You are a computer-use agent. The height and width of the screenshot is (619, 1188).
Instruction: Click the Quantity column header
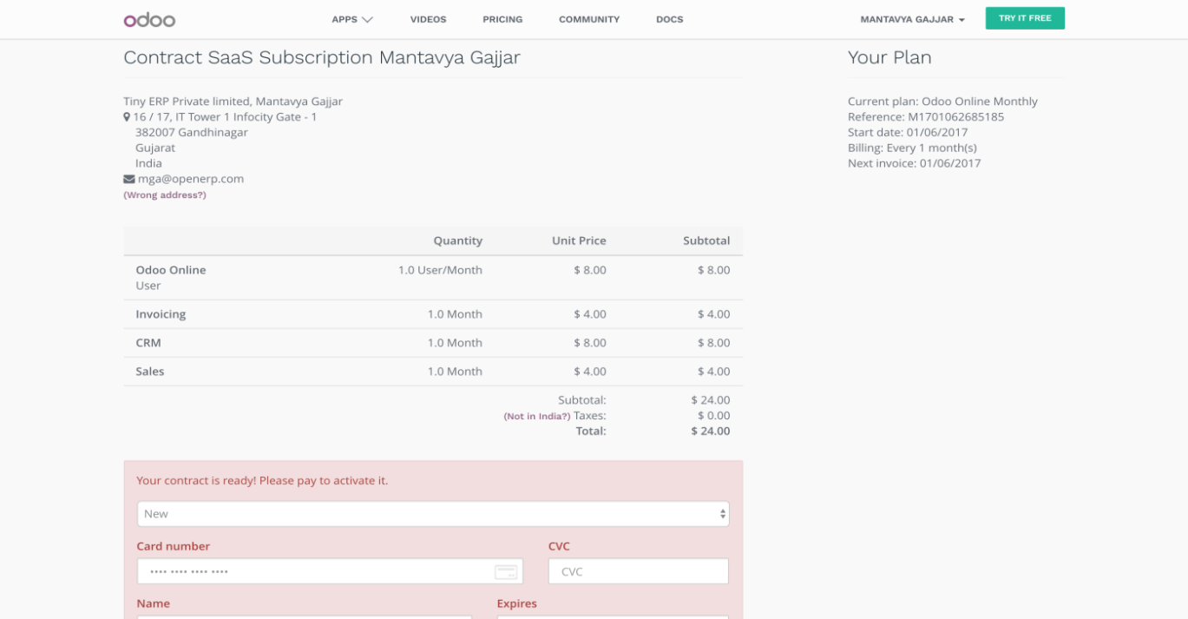(458, 240)
